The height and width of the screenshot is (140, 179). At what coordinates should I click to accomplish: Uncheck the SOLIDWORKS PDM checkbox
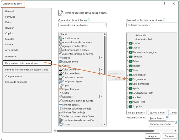tap(131, 93)
